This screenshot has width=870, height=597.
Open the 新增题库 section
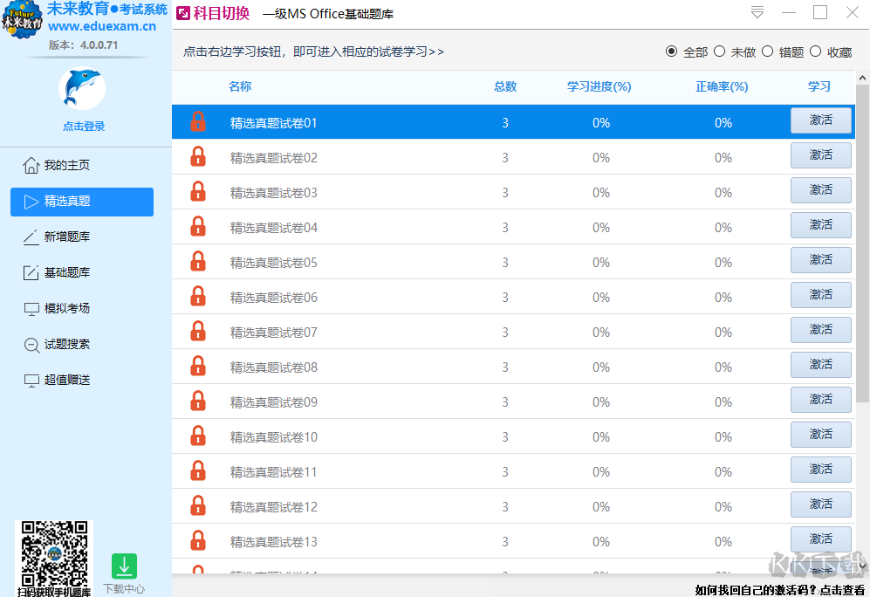click(x=65, y=238)
